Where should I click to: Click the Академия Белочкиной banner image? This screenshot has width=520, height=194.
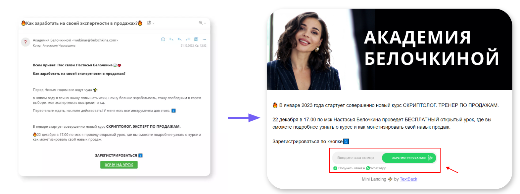(x=389, y=49)
